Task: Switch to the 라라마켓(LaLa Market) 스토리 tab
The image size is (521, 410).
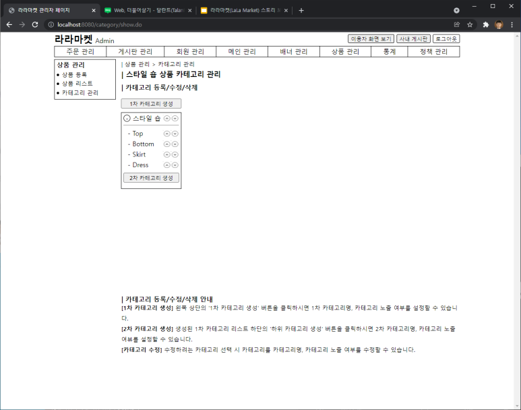Action: (x=244, y=10)
